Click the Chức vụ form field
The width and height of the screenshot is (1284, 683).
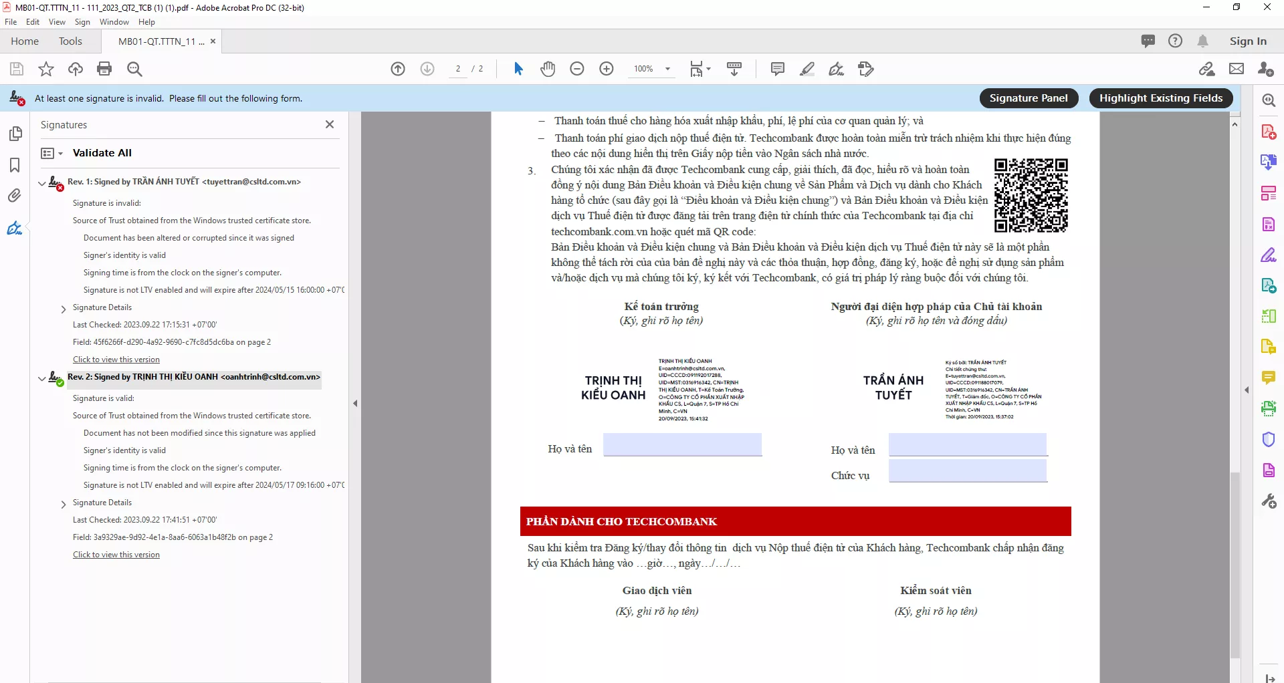pos(968,470)
